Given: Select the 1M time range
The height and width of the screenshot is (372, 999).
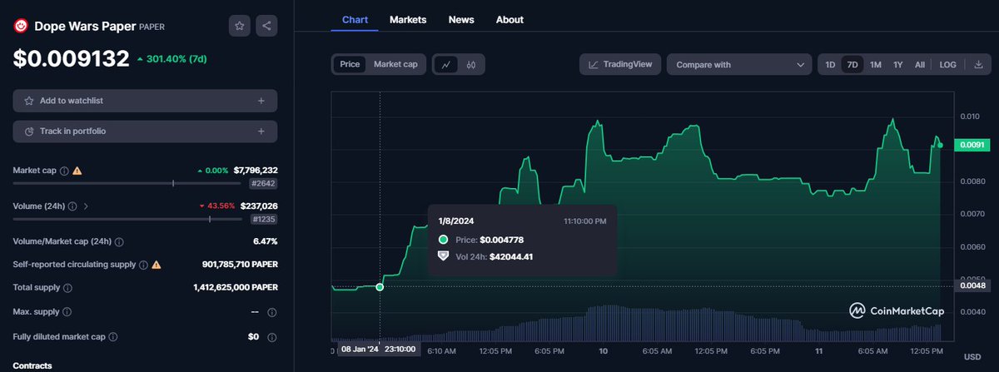Looking at the screenshot, I should point(875,64).
